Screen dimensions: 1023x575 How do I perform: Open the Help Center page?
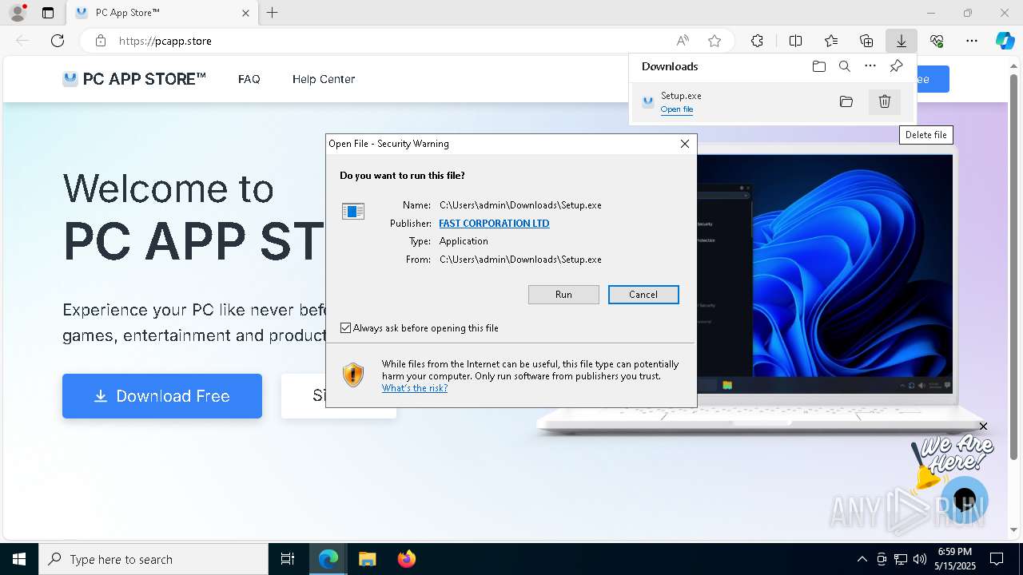pos(324,79)
